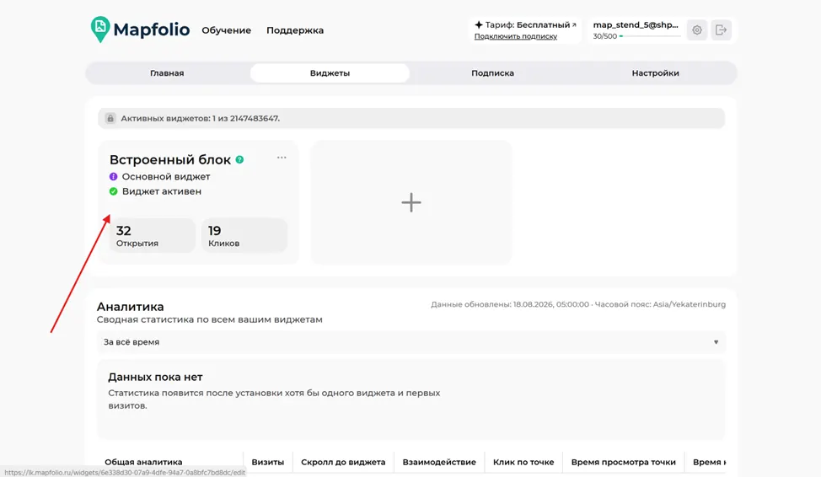Viewport: 821px width, 477px height.
Task: Click the Подключить подписку link
Action: [x=516, y=36]
